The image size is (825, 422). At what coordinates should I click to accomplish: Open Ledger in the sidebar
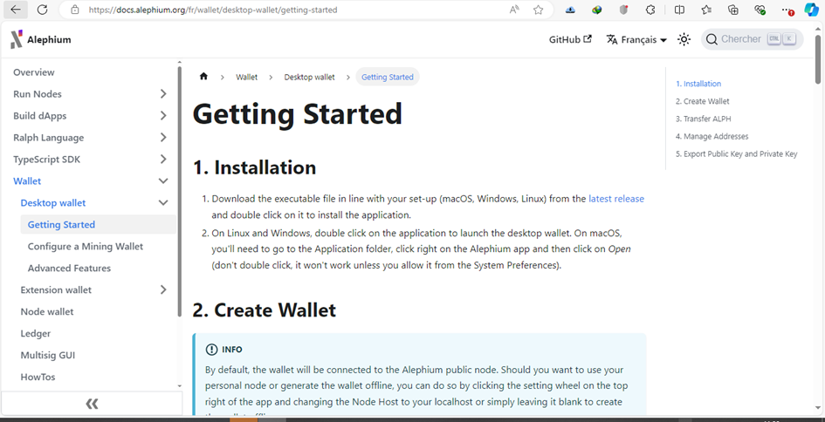(35, 333)
